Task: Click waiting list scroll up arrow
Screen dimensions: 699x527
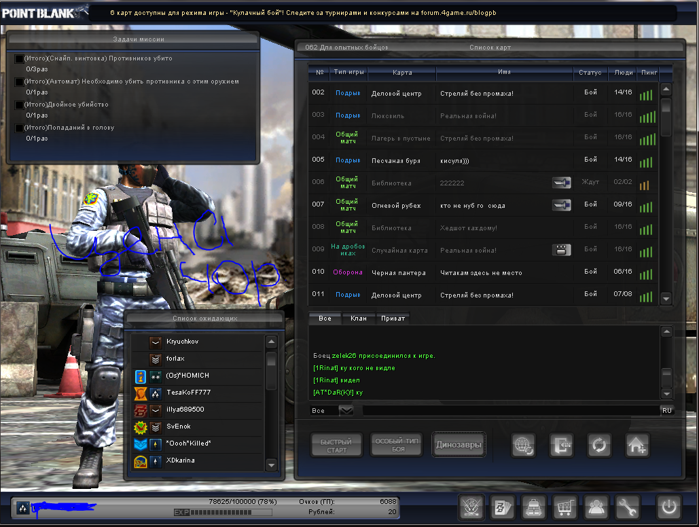Action: (271, 342)
